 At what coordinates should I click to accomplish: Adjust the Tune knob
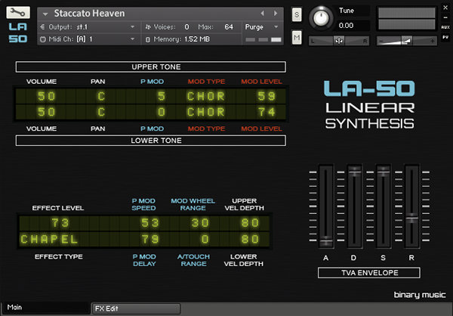point(321,18)
